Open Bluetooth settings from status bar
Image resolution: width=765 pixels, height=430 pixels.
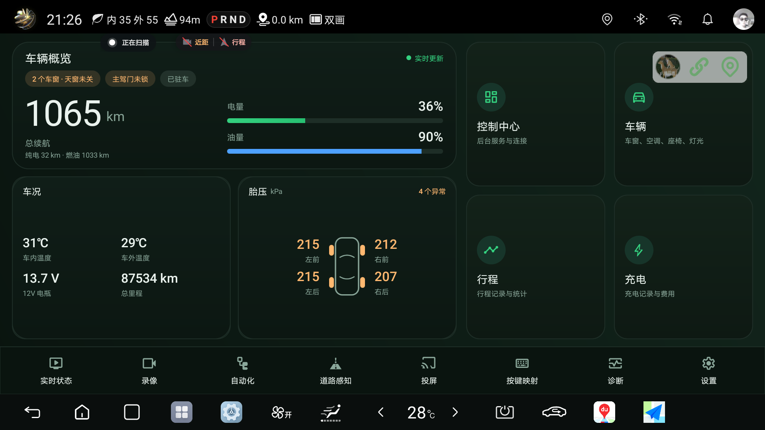(x=641, y=19)
